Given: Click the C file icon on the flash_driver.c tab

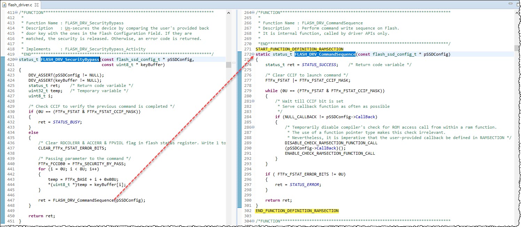Looking at the screenshot, I should point(5,5).
